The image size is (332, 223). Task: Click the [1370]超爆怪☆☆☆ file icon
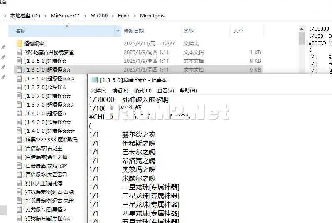19,104
